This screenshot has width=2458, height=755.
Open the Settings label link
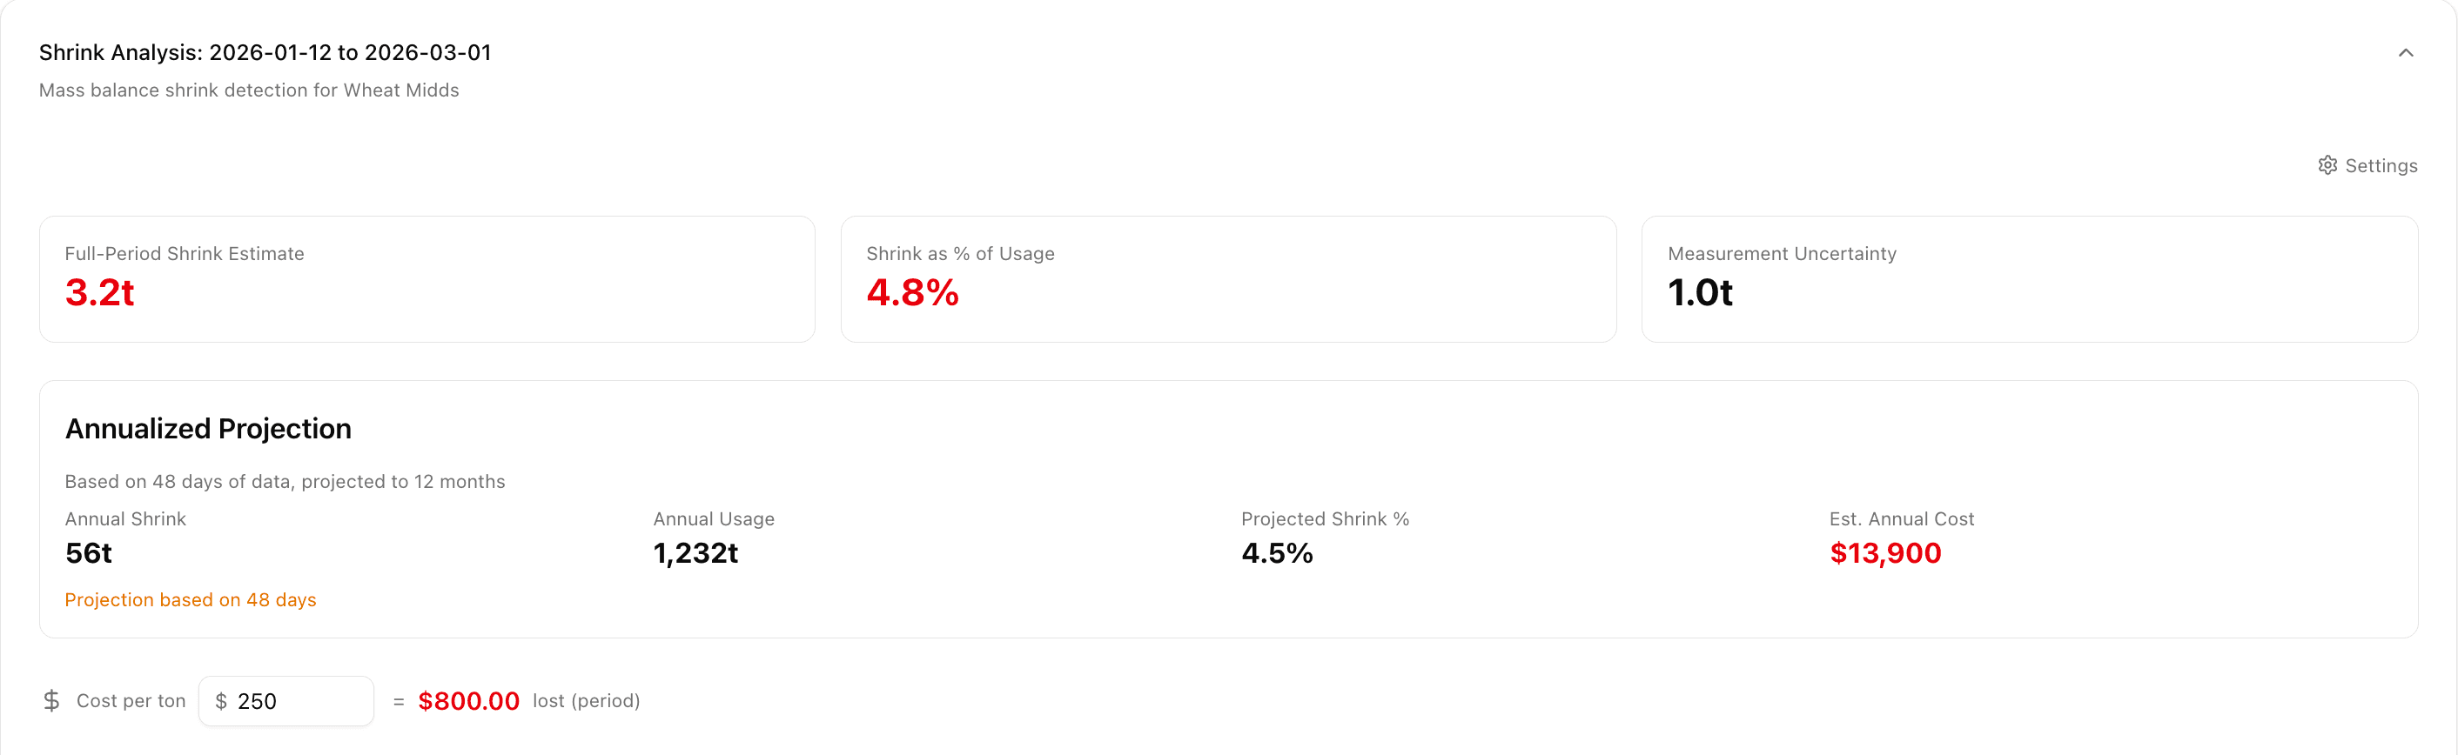(2381, 166)
